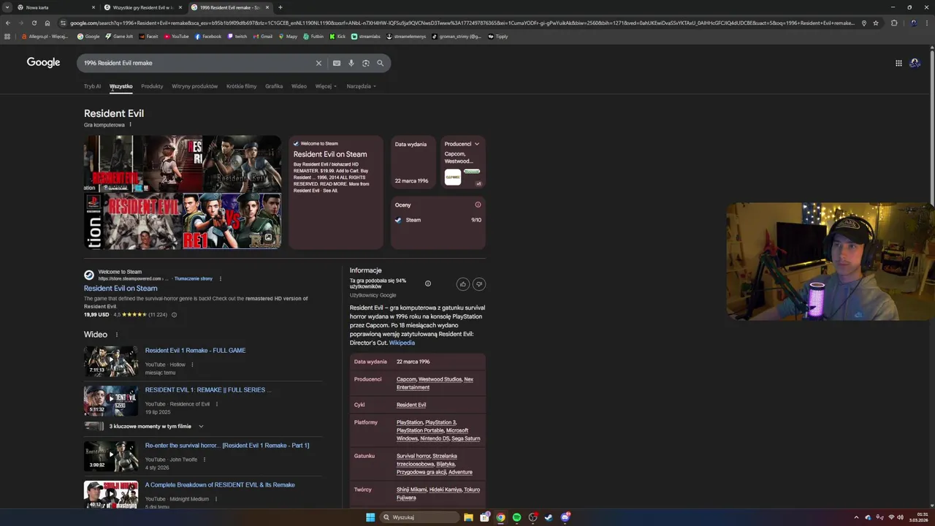Screen dimensions: 935x526
Task: Open options for the Steam search result
Action: click(221, 278)
